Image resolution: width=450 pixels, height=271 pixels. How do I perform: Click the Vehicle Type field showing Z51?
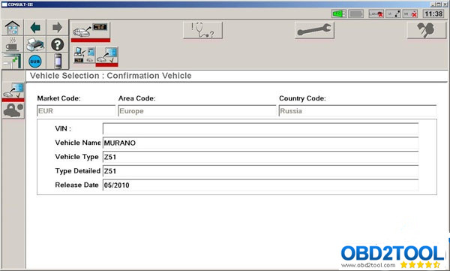(x=260, y=157)
